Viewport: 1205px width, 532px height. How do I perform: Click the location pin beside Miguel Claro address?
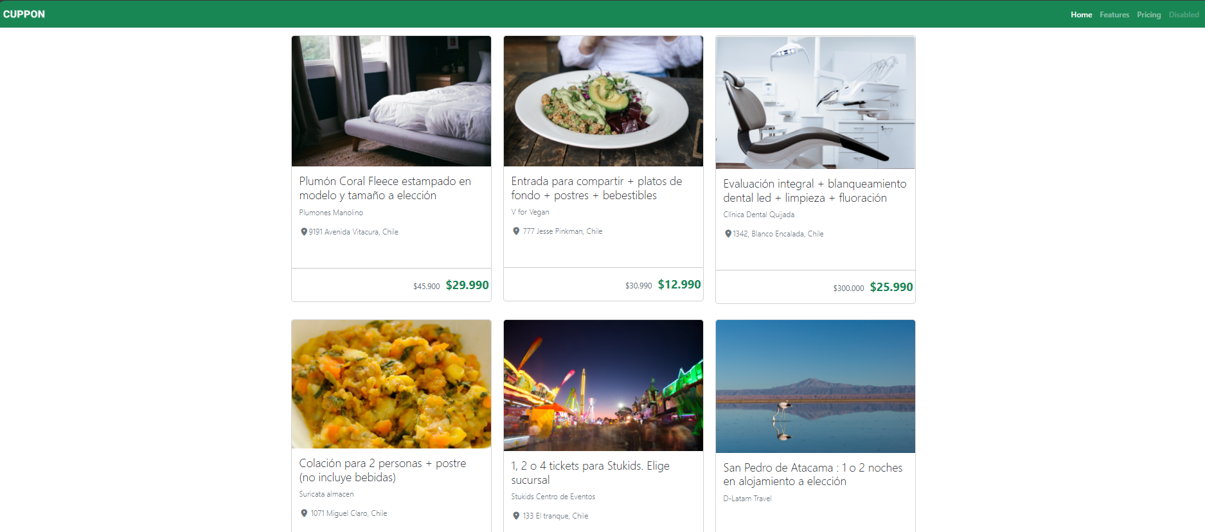click(x=304, y=513)
